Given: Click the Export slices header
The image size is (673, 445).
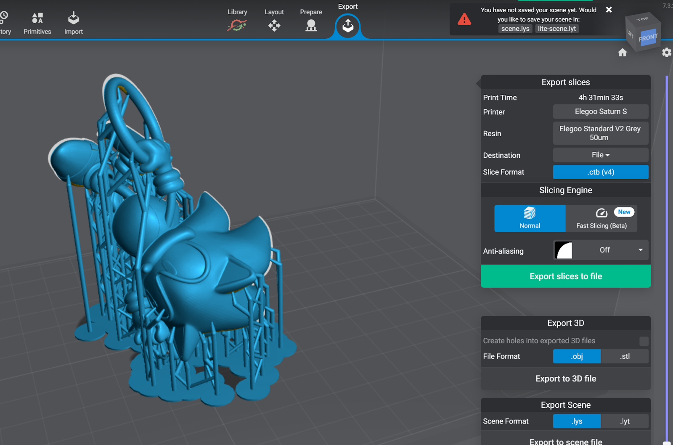Looking at the screenshot, I should [x=566, y=82].
